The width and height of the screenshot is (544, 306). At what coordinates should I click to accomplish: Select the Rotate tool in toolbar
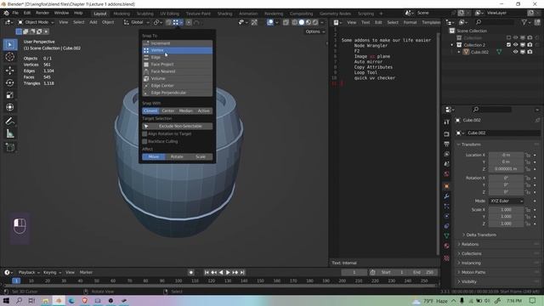point(9,83)
